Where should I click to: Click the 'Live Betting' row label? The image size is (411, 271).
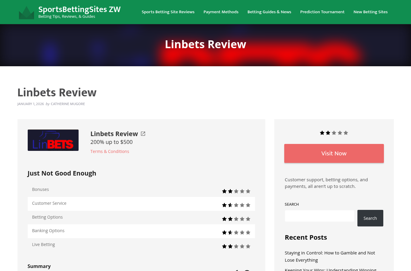click(43, 245)
